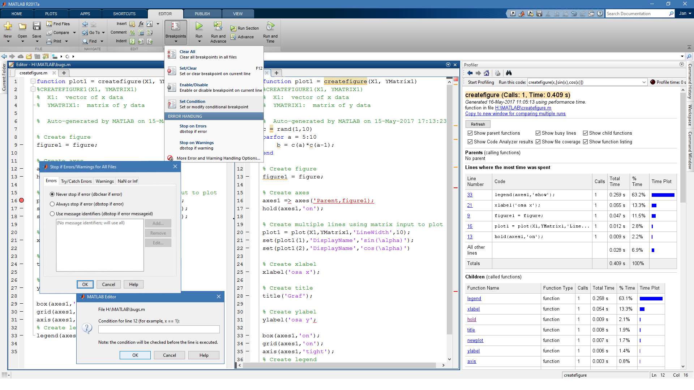Collapse function fold marker on line 1
The height and width of the screenshot is (390, 694).
[33, 81]
